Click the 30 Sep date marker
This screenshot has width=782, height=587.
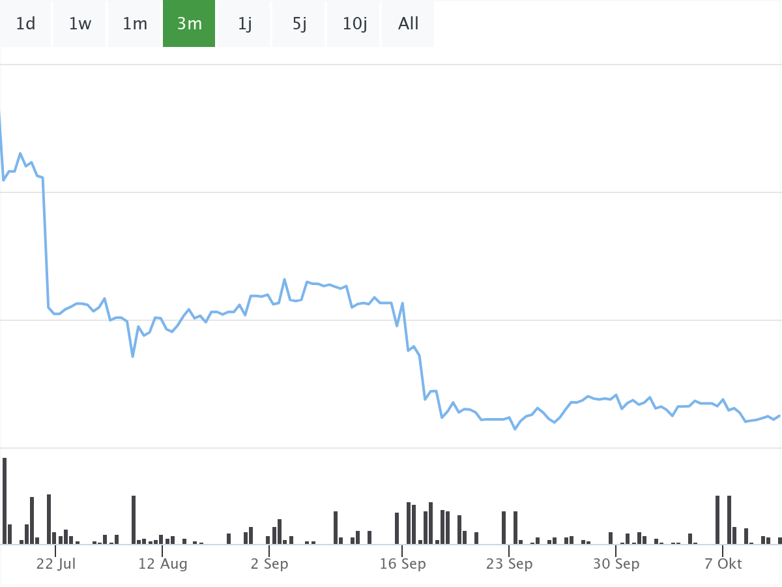616,564
